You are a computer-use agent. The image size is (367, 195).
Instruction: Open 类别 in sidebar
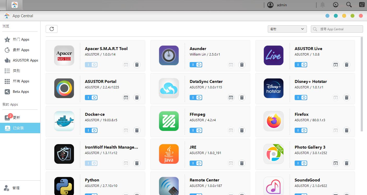click(20, 71)
